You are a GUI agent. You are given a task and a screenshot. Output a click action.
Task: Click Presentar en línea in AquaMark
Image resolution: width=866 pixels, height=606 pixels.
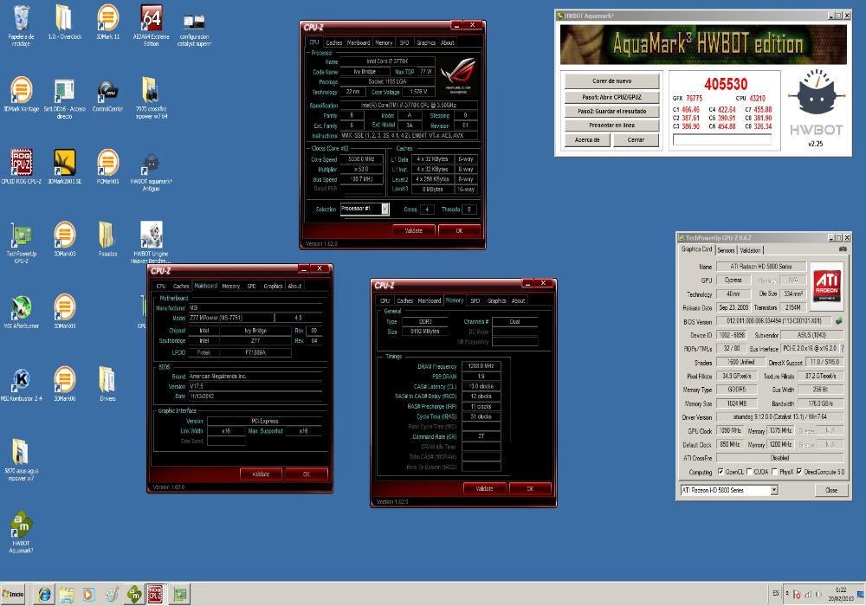coord(611,126)
